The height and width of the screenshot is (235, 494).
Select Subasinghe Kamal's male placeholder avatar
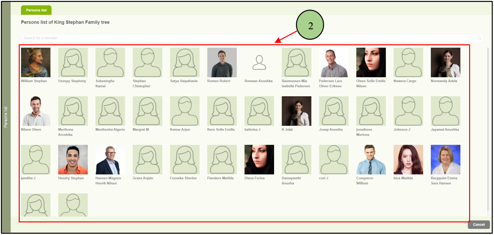[110, 62]
